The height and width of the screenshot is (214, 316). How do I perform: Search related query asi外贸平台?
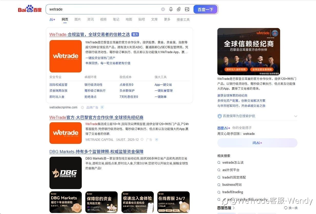tap(231, 170)
